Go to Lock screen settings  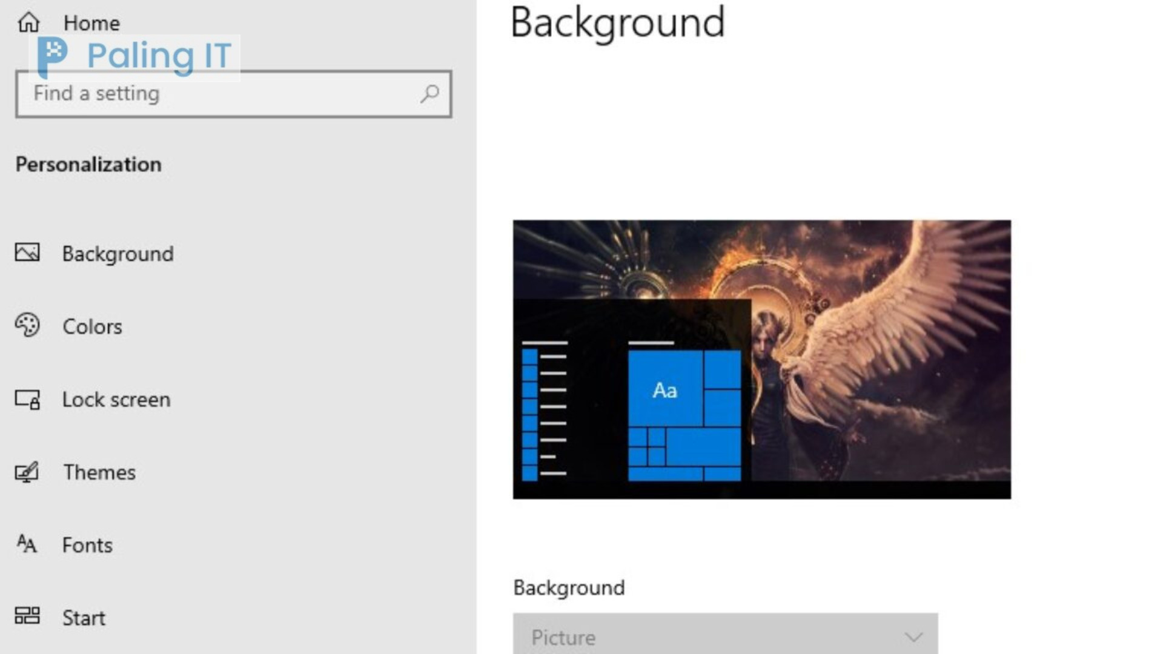tap(116, 400)
